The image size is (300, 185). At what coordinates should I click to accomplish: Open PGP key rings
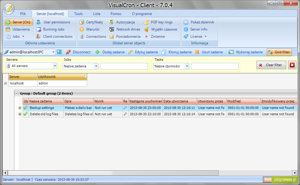158,22
